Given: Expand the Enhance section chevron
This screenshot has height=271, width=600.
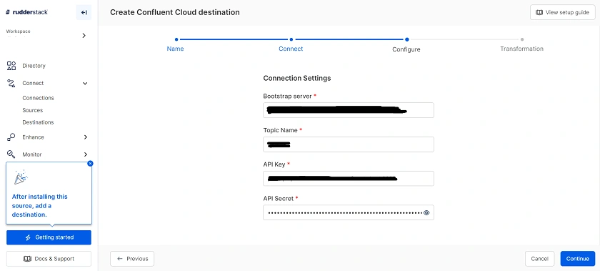Looking at the screenshot, I should click(85, 137).
